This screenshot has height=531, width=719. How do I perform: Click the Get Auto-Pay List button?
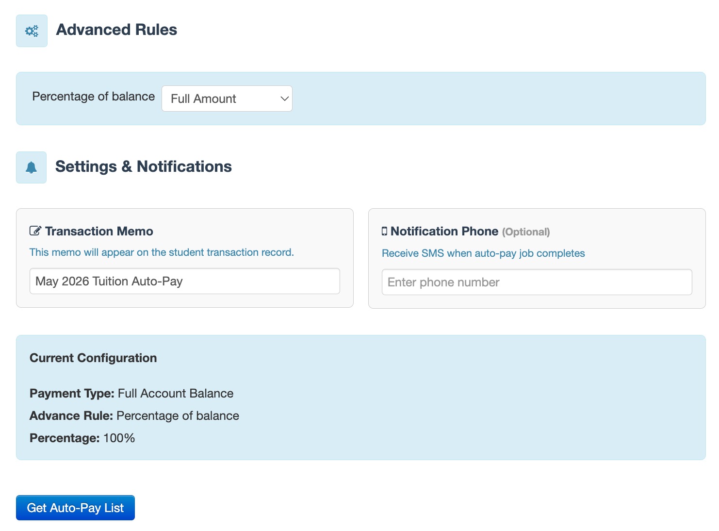pyautogui.click(x=75, y=508)
